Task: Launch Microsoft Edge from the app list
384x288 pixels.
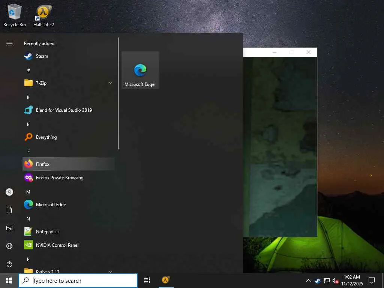Action: coord(68,204)
